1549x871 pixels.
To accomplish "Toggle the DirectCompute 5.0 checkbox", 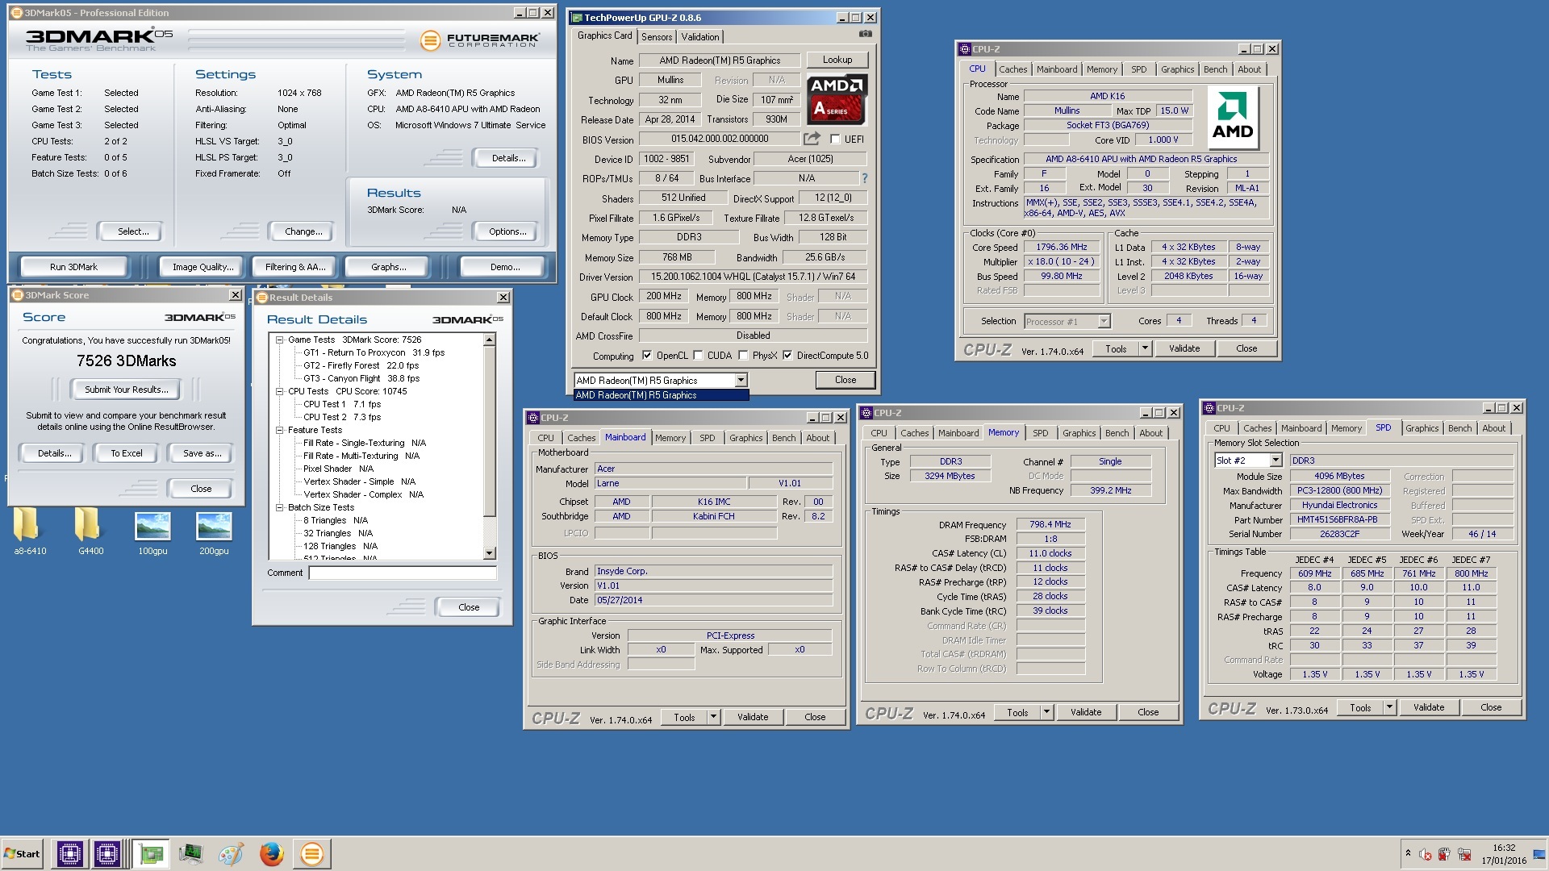I will 787,355.
